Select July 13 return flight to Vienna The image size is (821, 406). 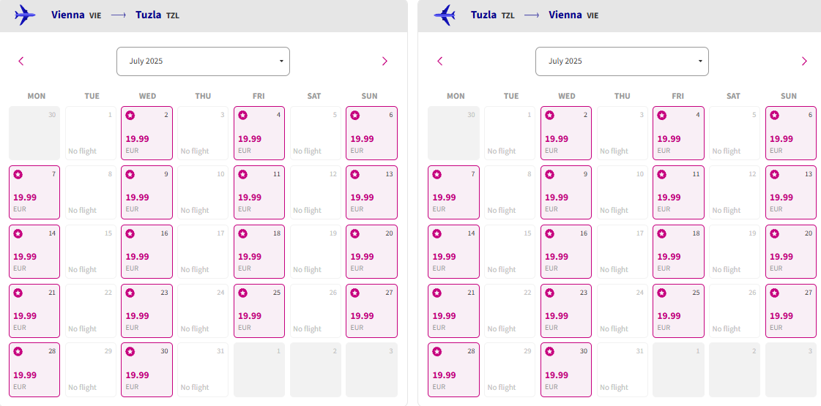(791, 192)
